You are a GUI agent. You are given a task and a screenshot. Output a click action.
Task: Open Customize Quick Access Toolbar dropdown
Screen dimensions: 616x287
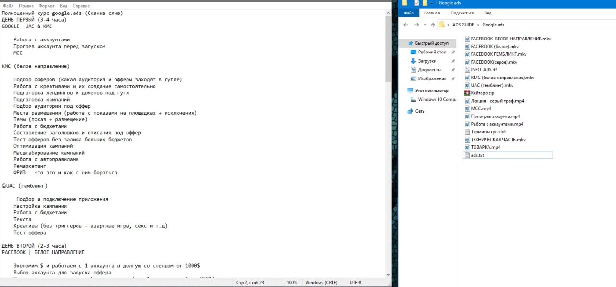432,3
